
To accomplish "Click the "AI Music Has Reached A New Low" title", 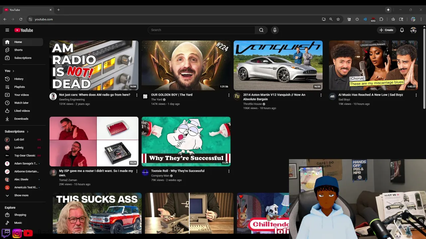I will pos(371,95).
